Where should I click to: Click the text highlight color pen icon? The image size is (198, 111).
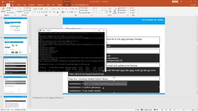click(x=54, y=12)
